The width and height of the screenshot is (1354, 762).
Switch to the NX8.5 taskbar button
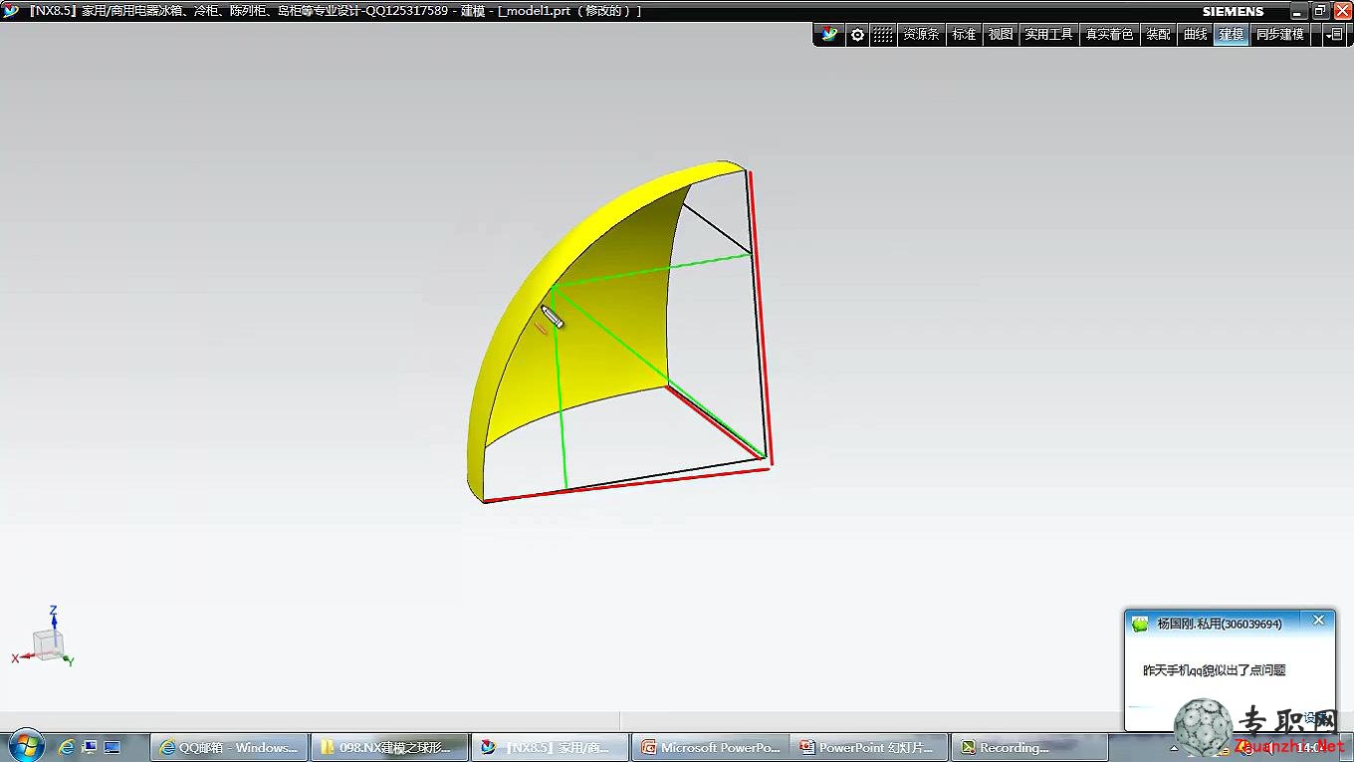tap(550, 747)
